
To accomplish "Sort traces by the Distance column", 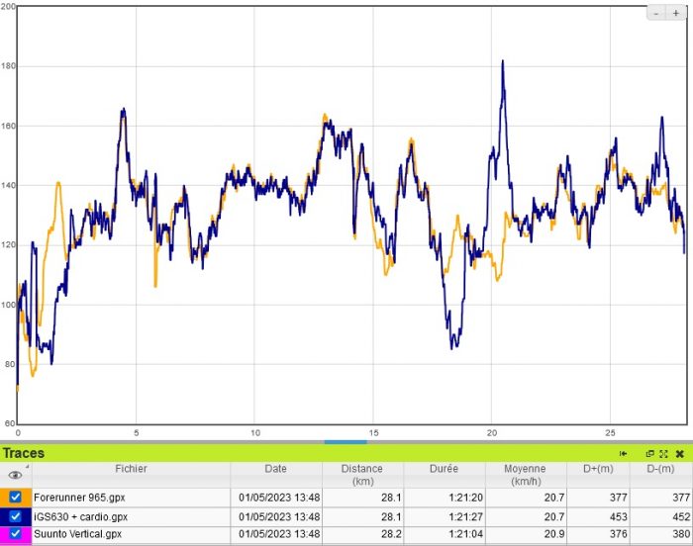I will pyautogui.click(x=361, y=475).
